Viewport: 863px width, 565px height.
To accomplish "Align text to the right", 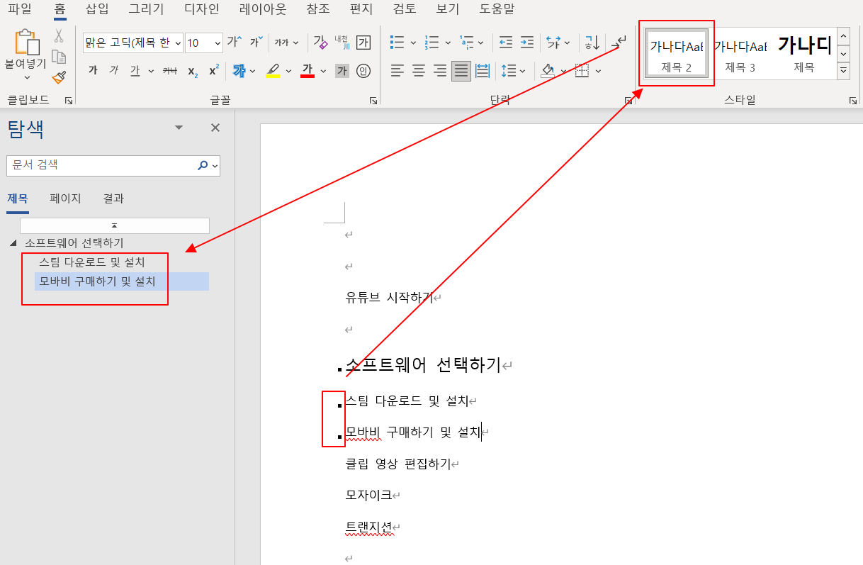I will point(440,71).
